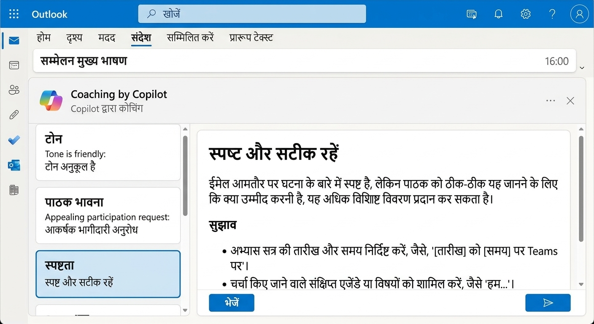Open the To Do checkmark icon
Screen dimensions: 594x324
coord(14,140)
